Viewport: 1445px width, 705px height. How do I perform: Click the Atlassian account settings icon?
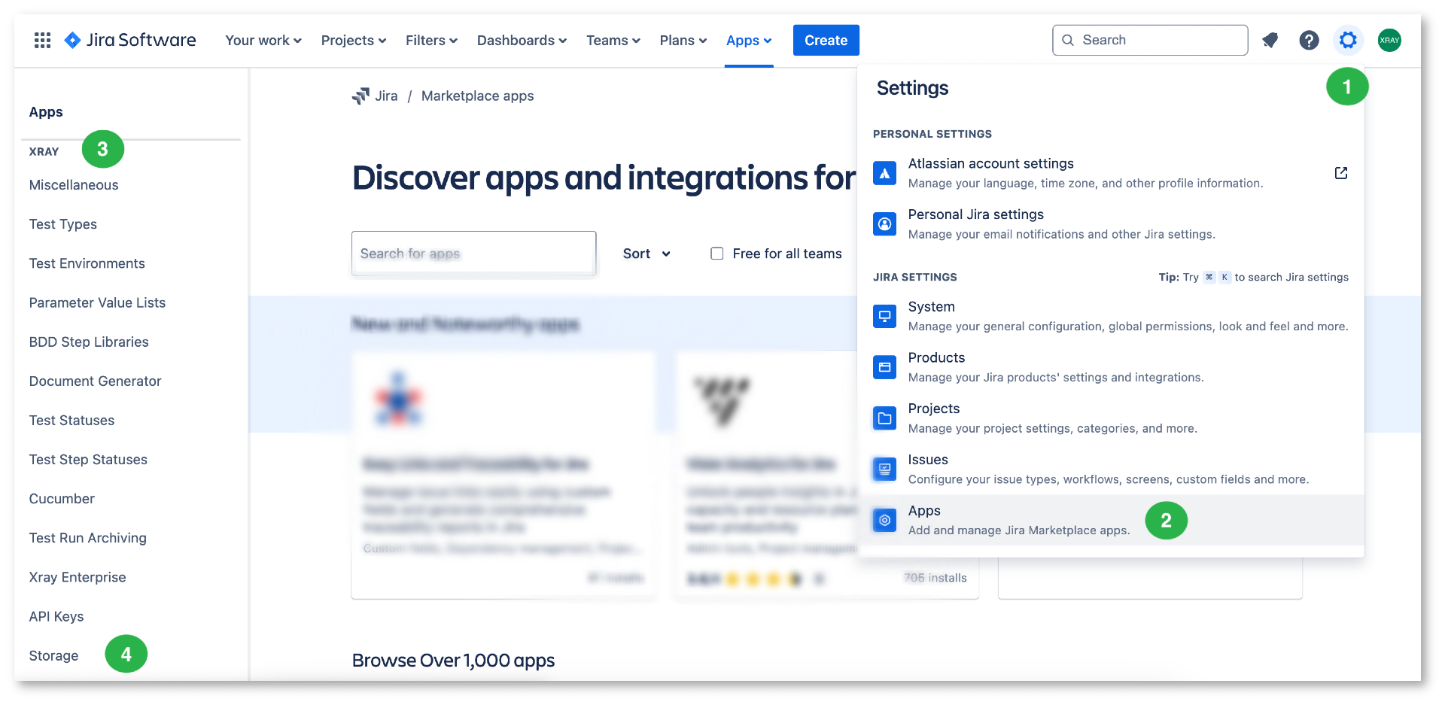[x=885, y=173]
